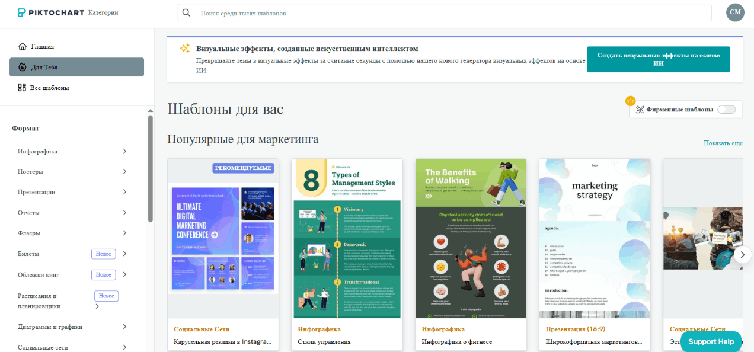Open the CM user avatar menu
Viewport: 754px width, 352px height.
pos(735,12)
